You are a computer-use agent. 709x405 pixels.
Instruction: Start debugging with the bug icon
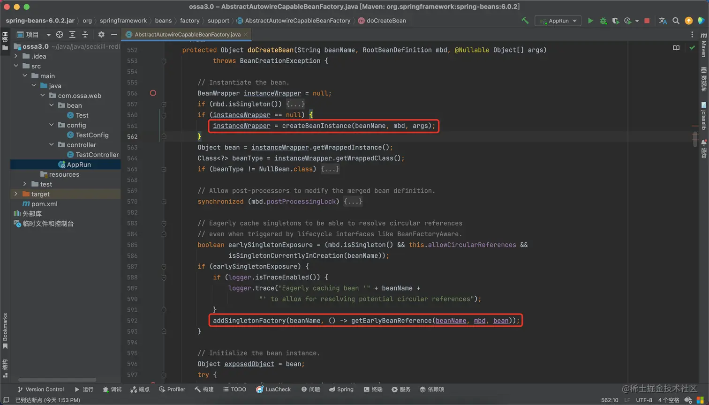pyautogui.click(x=603, y=21)
